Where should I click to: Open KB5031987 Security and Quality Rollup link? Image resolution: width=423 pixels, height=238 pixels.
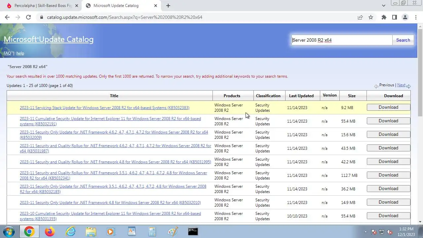[x=115, y=148]
